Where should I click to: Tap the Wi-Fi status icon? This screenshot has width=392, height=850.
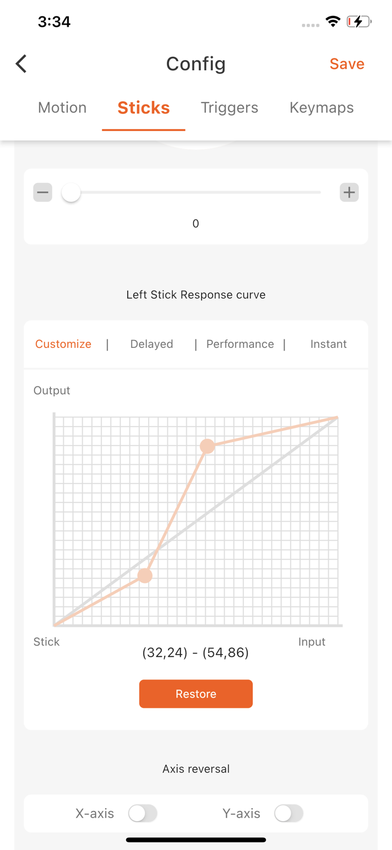tap(333, 22)
